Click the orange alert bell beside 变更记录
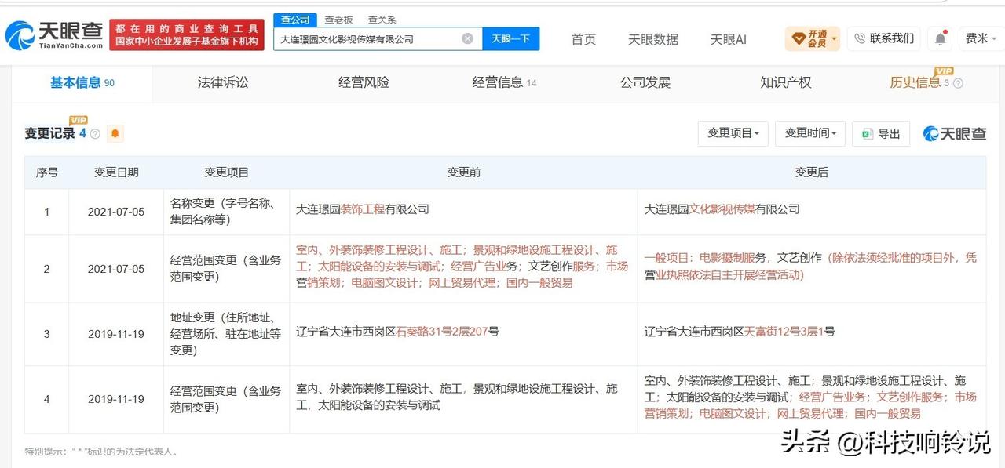The width and height of the screenshot is (1005, 468). [115, 133]
